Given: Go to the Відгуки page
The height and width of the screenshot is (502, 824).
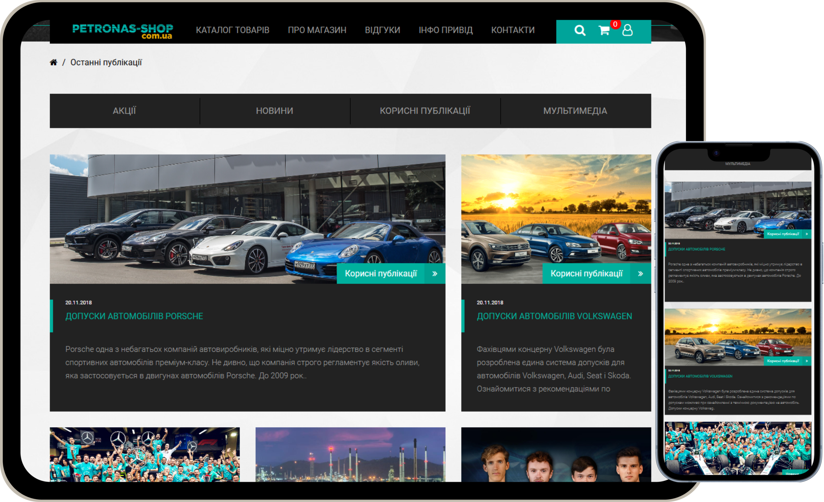Looking at the screenshot, I should (383, 30).
